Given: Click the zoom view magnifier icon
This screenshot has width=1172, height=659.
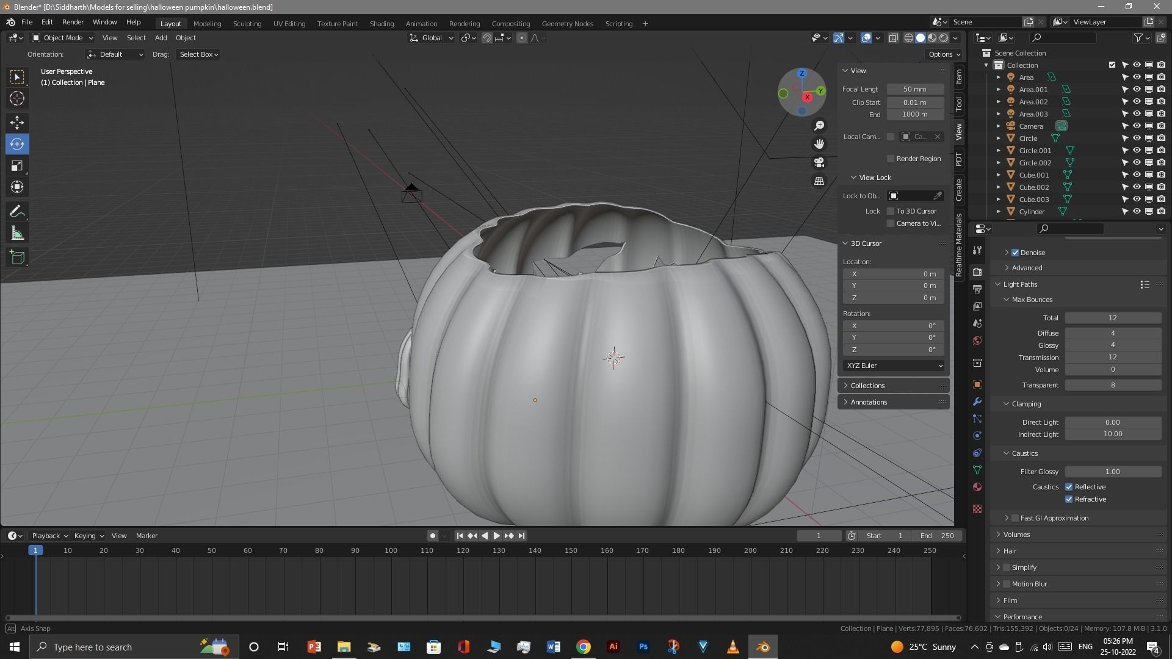Looking at the screenshot, I should click(x=819, y=126).
